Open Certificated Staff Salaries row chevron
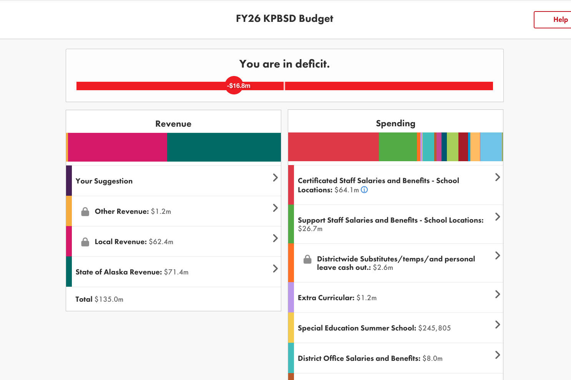 point(497,177)
